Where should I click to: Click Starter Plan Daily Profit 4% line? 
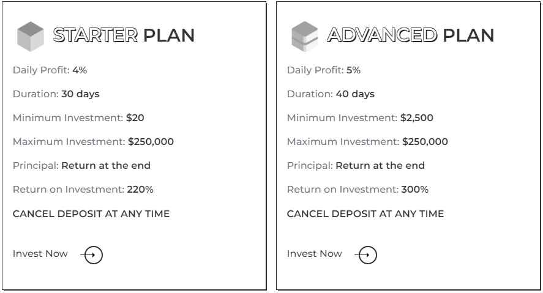click(50, 70)
